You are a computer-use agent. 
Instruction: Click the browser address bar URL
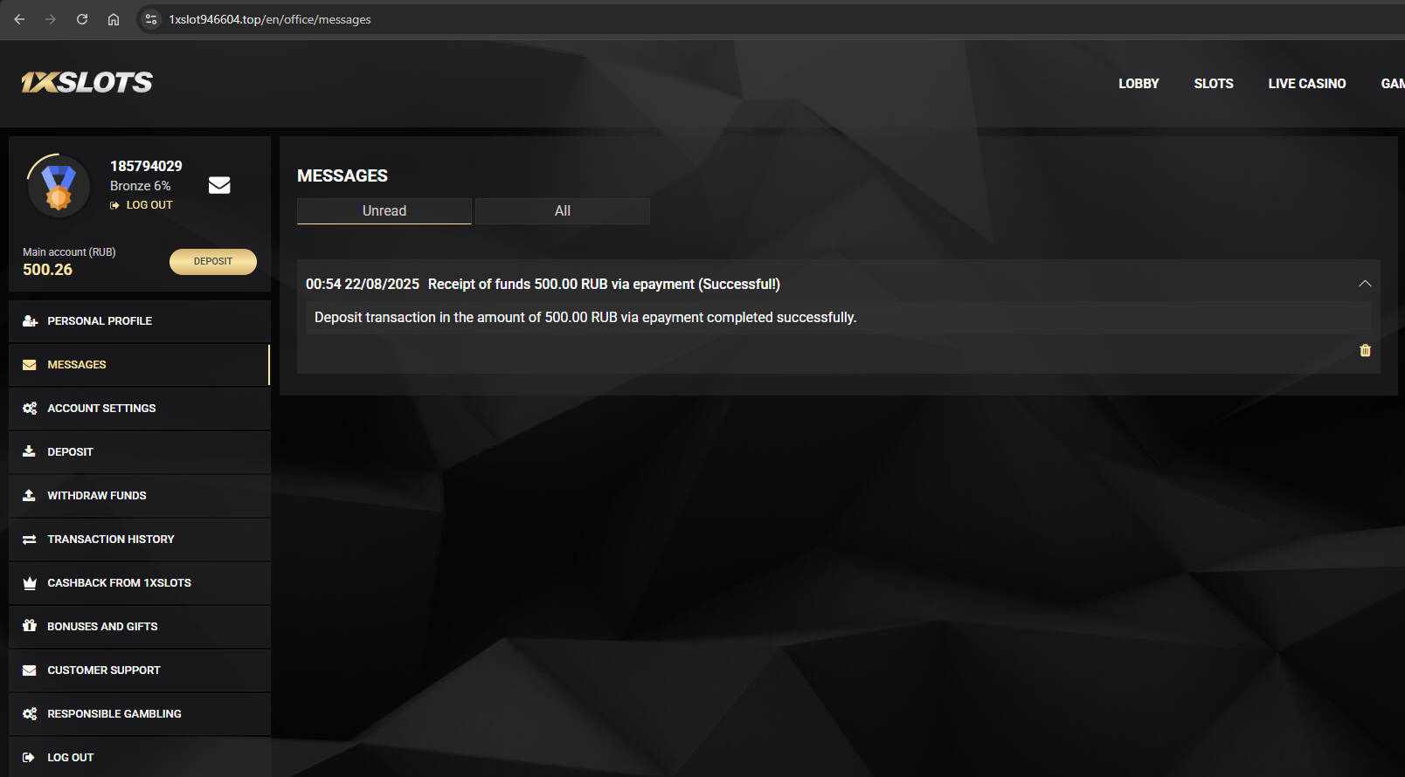[270, 19]
